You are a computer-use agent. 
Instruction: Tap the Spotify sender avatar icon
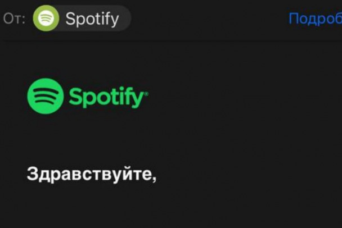click(x=46, y=19)
